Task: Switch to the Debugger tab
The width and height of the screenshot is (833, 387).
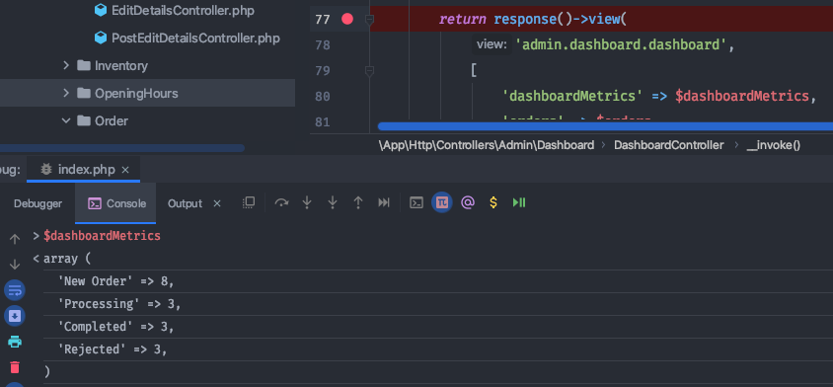Action: coord(38,203)
